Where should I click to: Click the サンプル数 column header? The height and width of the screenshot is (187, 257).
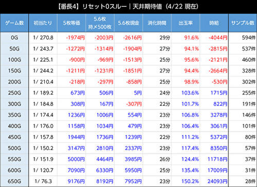click(243, 23)
